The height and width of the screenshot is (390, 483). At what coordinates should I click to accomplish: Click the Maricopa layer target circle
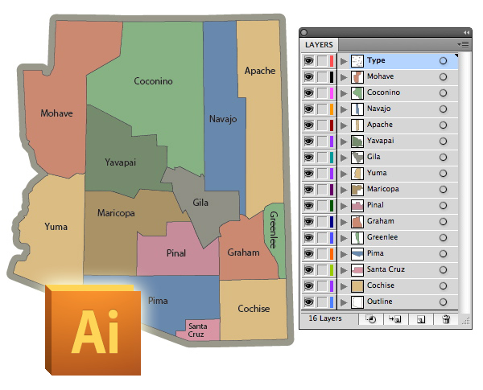(x=443, y=189)
